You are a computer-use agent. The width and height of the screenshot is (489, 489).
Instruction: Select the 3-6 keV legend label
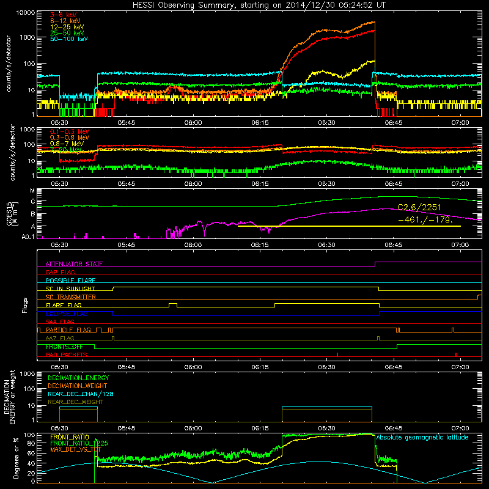64,15
